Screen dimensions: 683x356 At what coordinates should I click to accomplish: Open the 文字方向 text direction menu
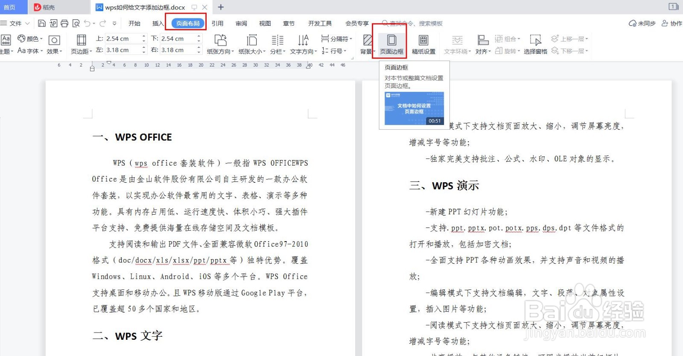303,44
